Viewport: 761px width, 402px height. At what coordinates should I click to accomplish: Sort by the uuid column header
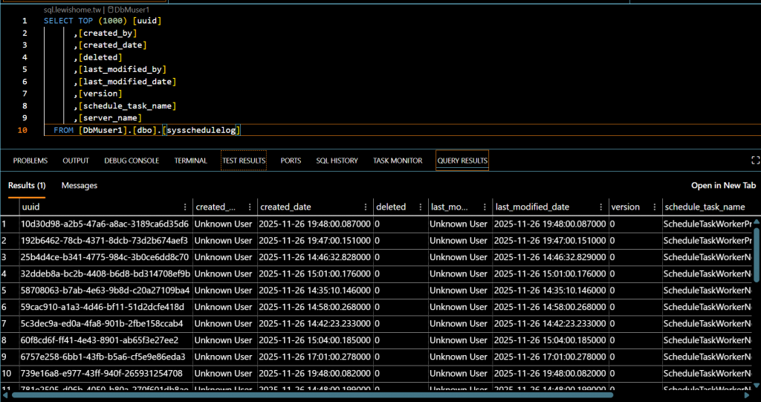click(30, 207)
